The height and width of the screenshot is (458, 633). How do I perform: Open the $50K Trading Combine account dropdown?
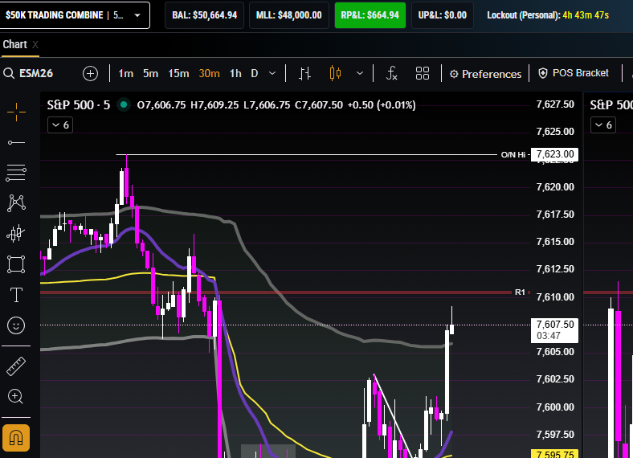(x=75, y=15)
